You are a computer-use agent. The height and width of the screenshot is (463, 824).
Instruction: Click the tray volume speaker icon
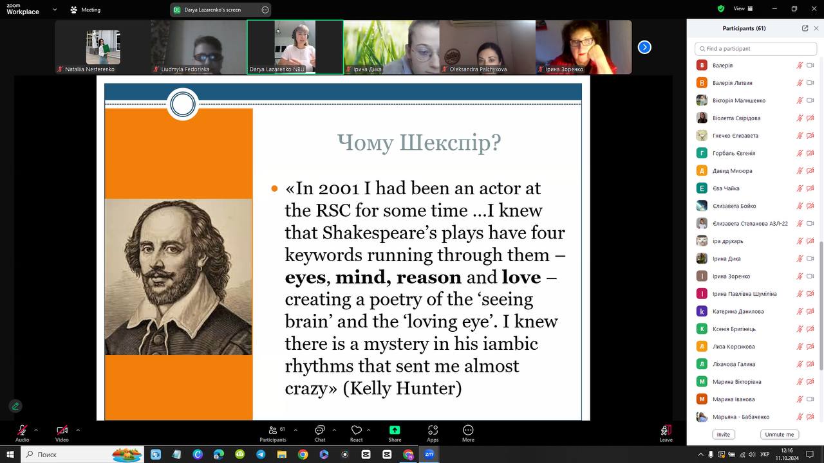[752, 455]
